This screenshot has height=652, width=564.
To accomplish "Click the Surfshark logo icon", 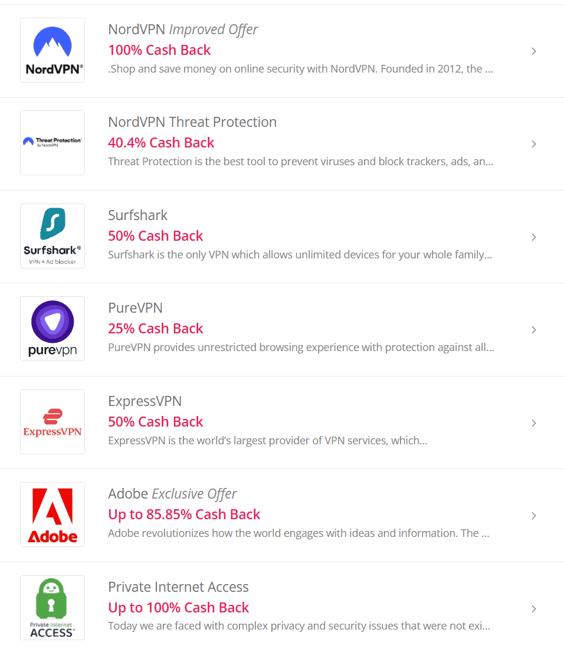I will (53, 235).
